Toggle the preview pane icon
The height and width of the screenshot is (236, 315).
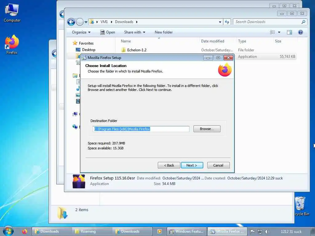[289, 32]
